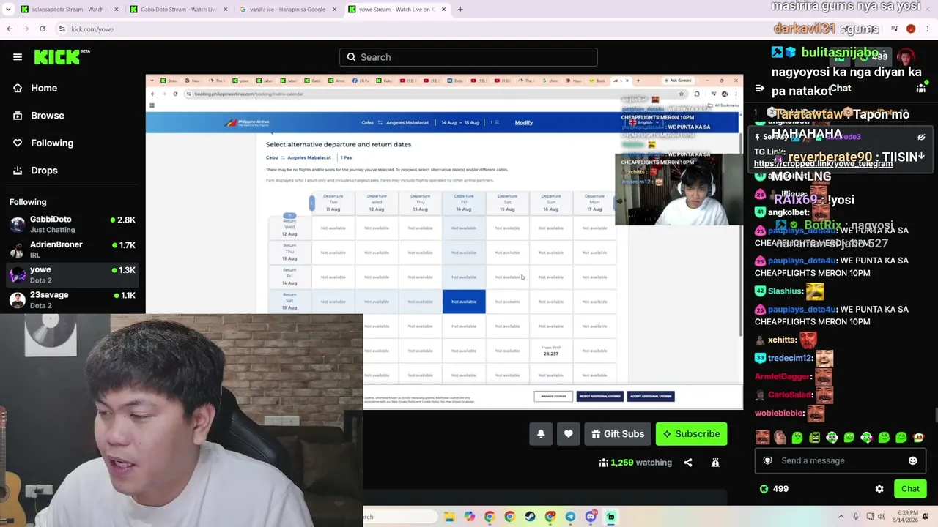Image resolution: width=938 pixels, height=527 pixels.
Task: Expand the pinned message with down arrow
Action: (x=921, y=156)
